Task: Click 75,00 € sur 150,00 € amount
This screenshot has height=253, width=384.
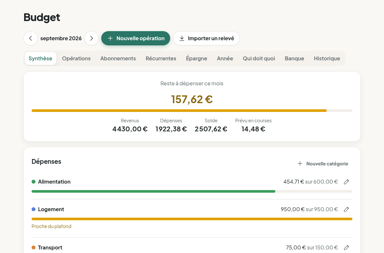Action: 312,247
